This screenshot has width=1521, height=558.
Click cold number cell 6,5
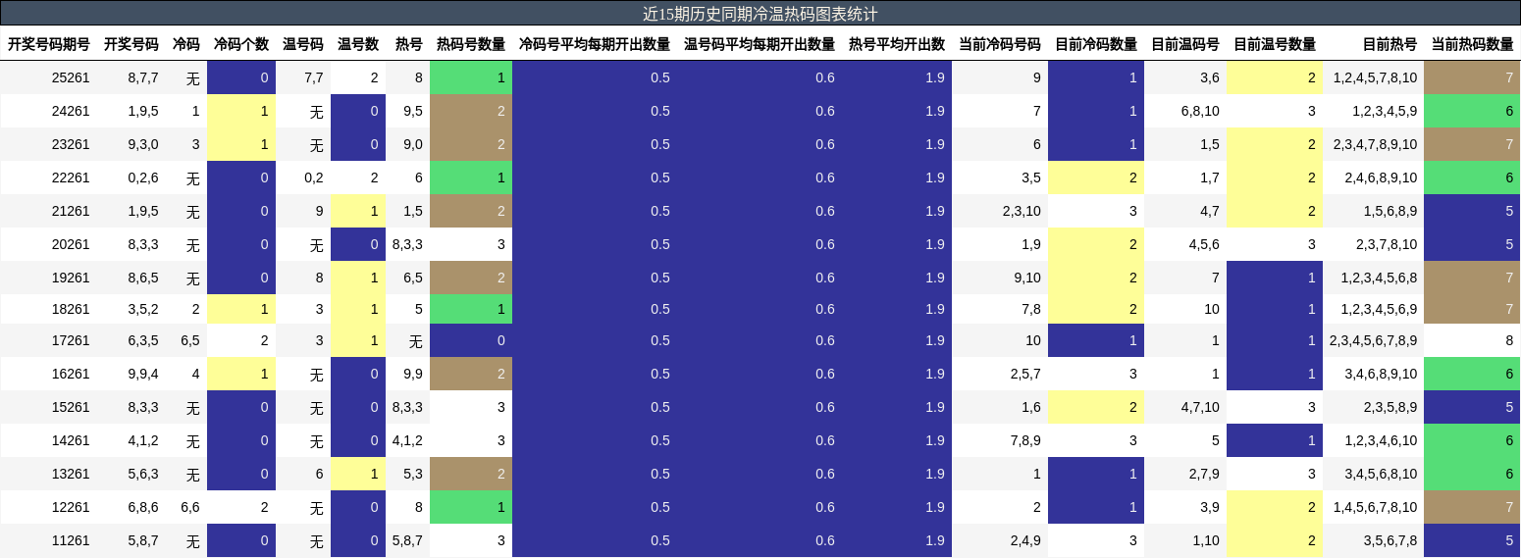point(190,340)
